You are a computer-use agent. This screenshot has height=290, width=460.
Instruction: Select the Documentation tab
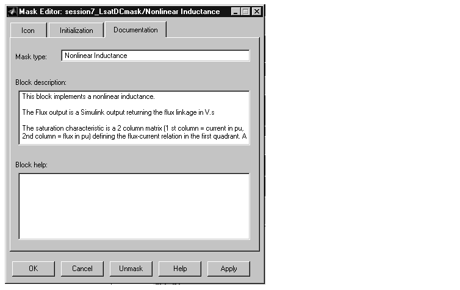(x=135, y=30)
